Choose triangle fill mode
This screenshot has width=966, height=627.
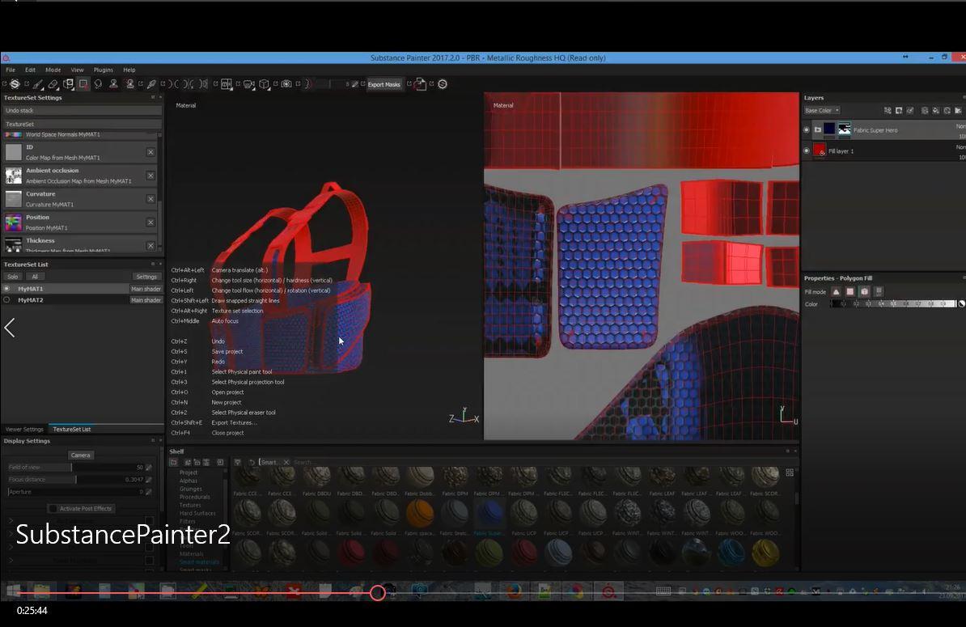836,292
